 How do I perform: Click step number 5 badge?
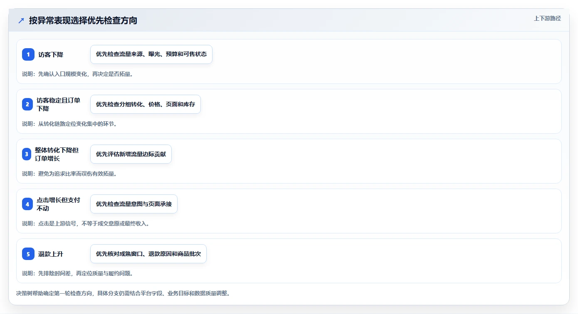click(x=28, y=254)
